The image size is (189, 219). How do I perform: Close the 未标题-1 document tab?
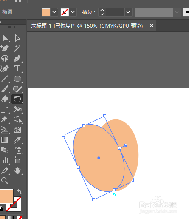pyautogui.click(x=152, y=26)
